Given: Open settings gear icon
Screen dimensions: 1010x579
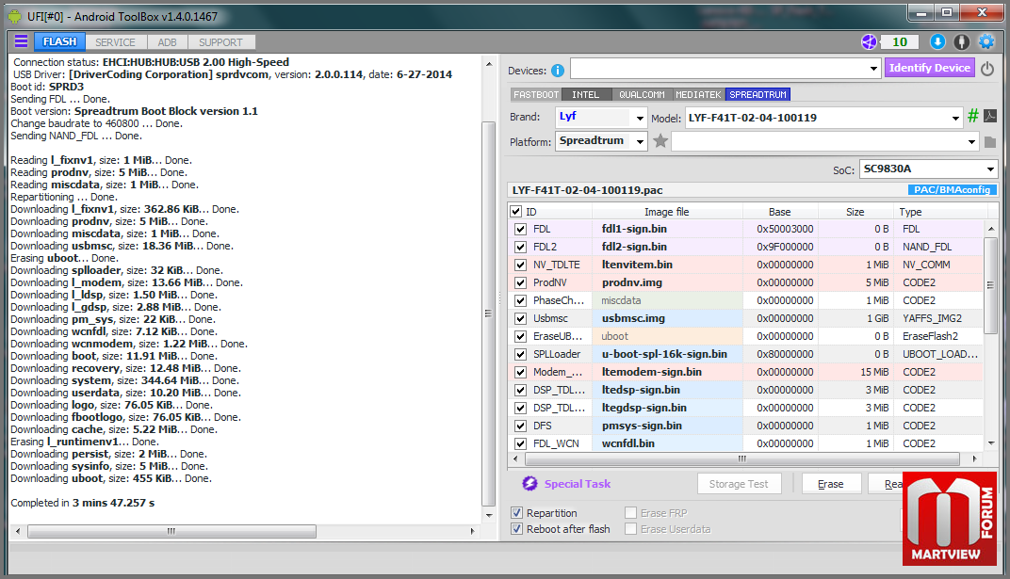Looking at the screenshot, I should (986, 41).
